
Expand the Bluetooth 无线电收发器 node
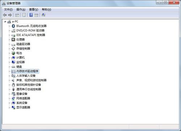(9, 26)
